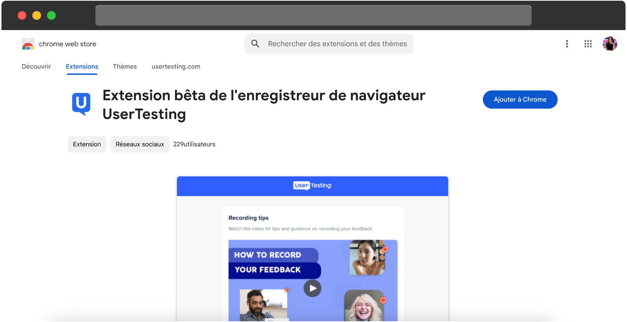Switch to the Thèmes tab
The image size is (627, 322).
point(125,66)
